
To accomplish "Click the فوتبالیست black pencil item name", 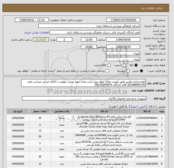I will (104, 149).
